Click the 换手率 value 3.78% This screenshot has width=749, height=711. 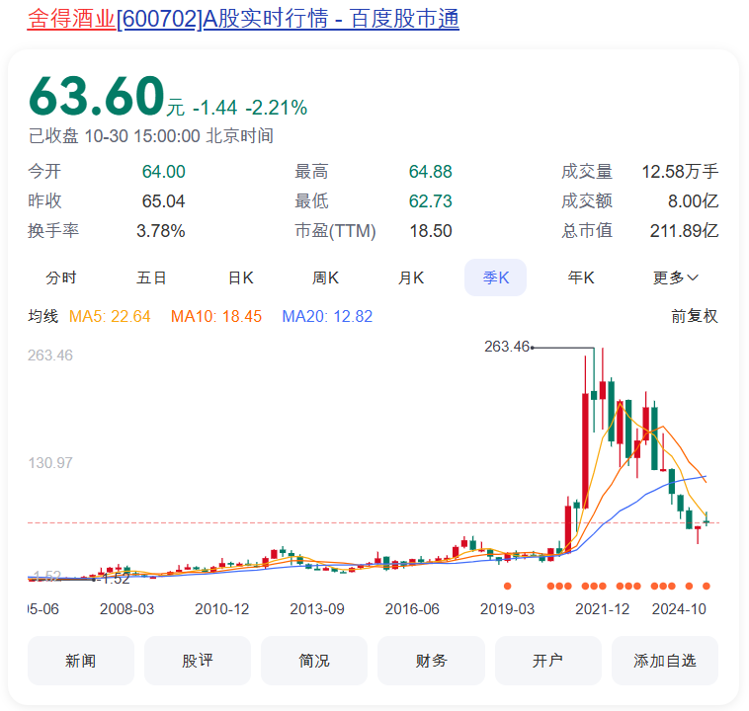click(160, 231)
